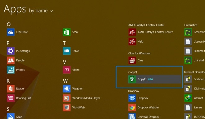
Task: Select the letter T group header
Action: (64, 43)
